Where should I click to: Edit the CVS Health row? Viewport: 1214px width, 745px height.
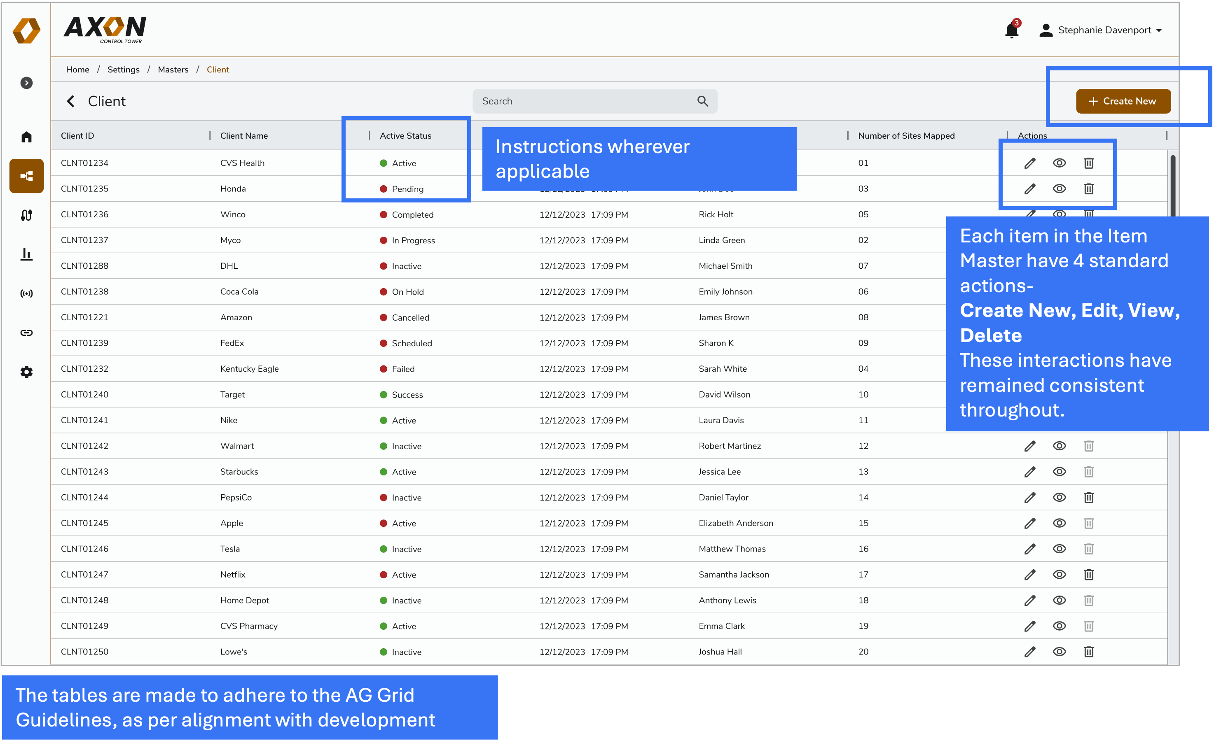coord(1029,163)
